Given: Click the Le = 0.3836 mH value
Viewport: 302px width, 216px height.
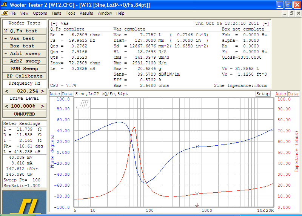Looking at the screenshot, I should 72,68.
